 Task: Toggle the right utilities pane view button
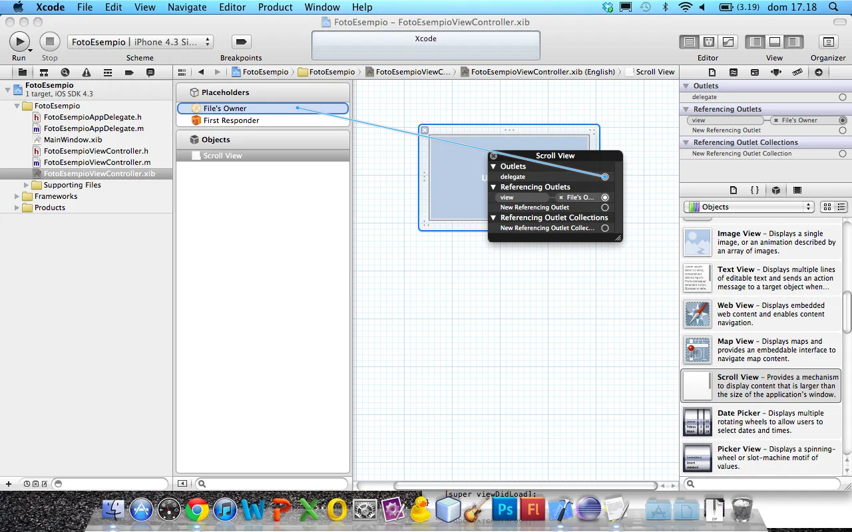[x=793, y=42]
